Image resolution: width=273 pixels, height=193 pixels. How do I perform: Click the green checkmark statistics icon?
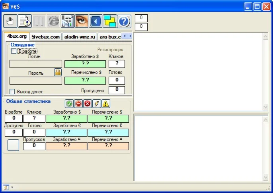click(69, 104)
